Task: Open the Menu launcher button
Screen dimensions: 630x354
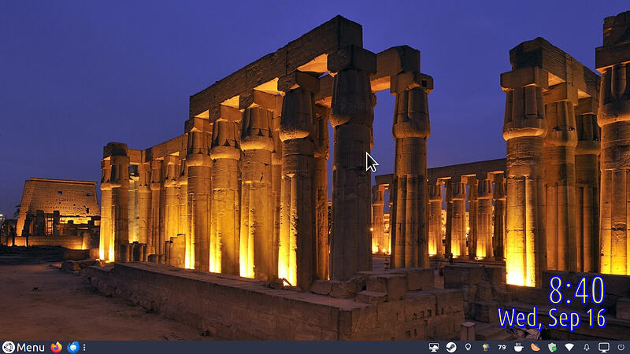Action: tap(24, 347)
